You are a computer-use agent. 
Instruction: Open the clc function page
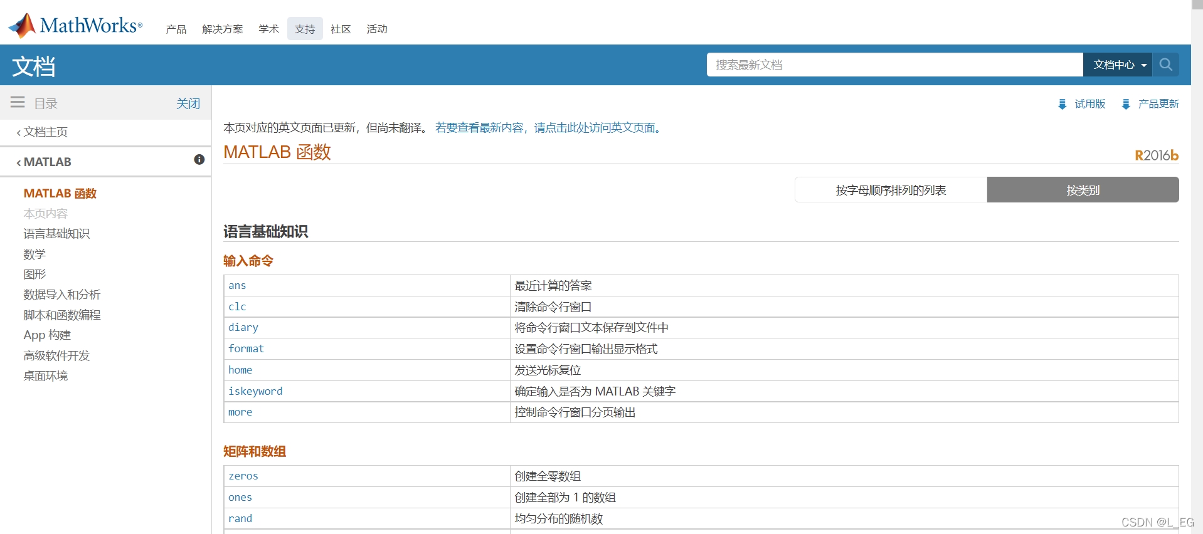pos(237,306)
